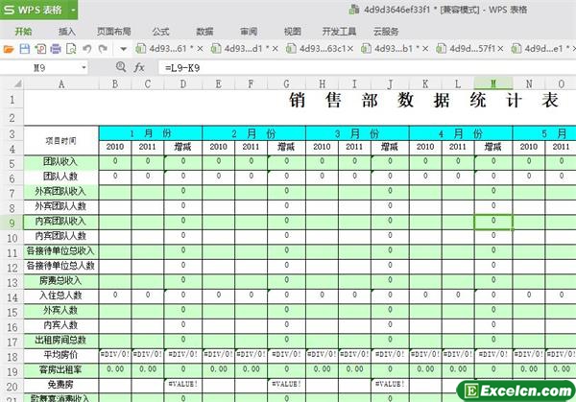This screenshot has width=576, height=402.
Task: Select the 客房出租率 row label
Action: tap(60, 369)
